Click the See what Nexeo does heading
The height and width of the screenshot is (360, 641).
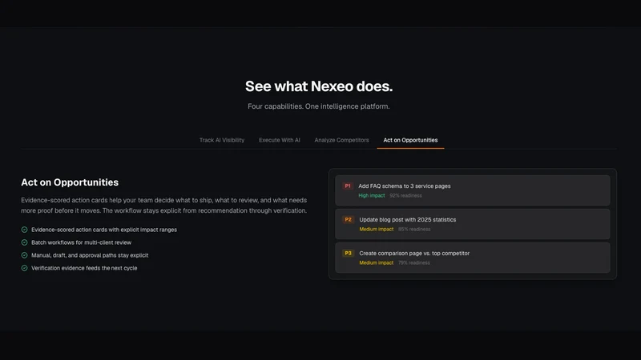pyautogui.click(x=319, y=86)
